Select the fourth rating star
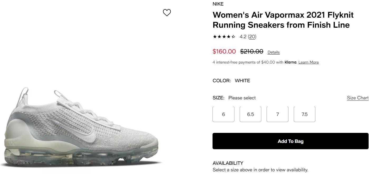This screenshot has width=371, height=174. pyautogui.click(x=228, y=36)
